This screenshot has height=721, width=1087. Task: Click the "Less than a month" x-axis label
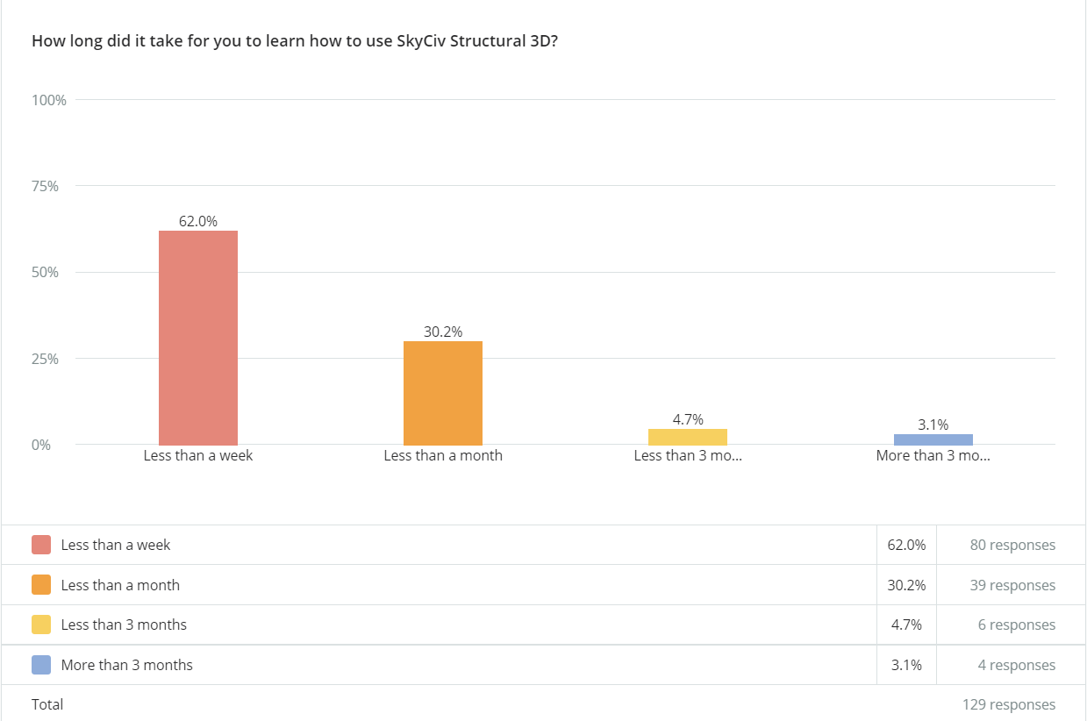443,456
